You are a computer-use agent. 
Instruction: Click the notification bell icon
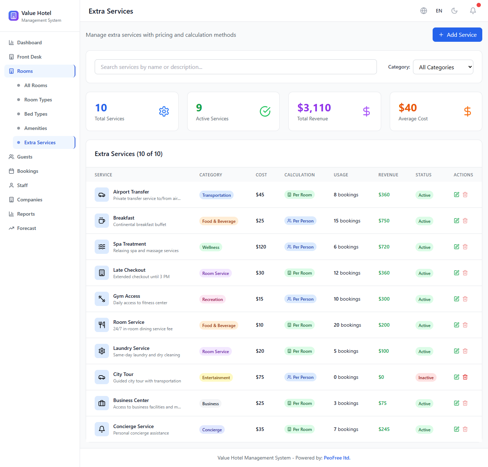tap(473, 11)
